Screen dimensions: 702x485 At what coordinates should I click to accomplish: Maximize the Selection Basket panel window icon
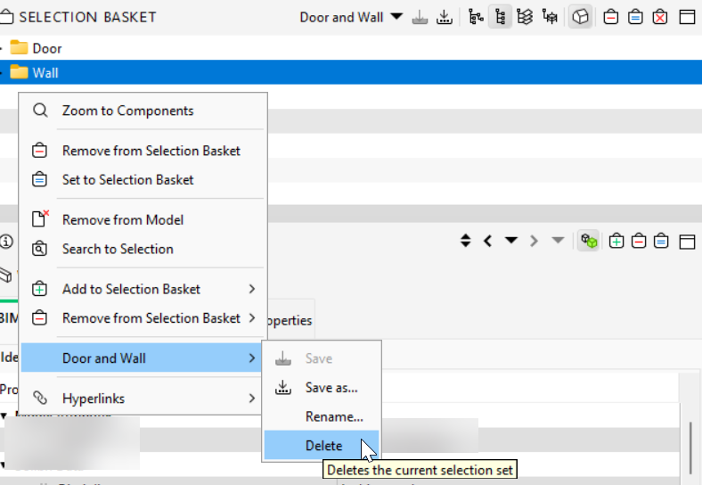coord(687,18)
